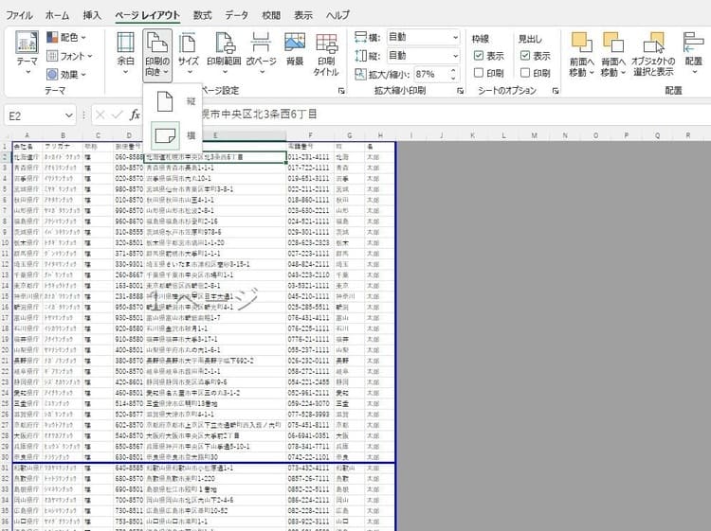The width and height of the screenshot is (711, 531).
Task: Click the formula bar cancel X icon
Action: tap(100, 115)
